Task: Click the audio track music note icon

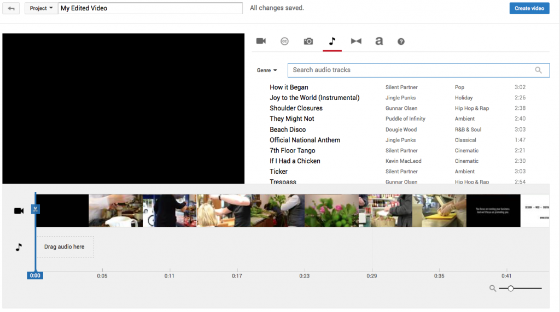Action: (19, 246)
